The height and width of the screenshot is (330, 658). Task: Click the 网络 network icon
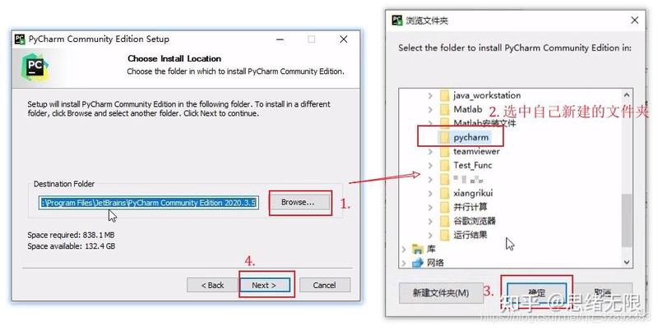click(418, 263)
